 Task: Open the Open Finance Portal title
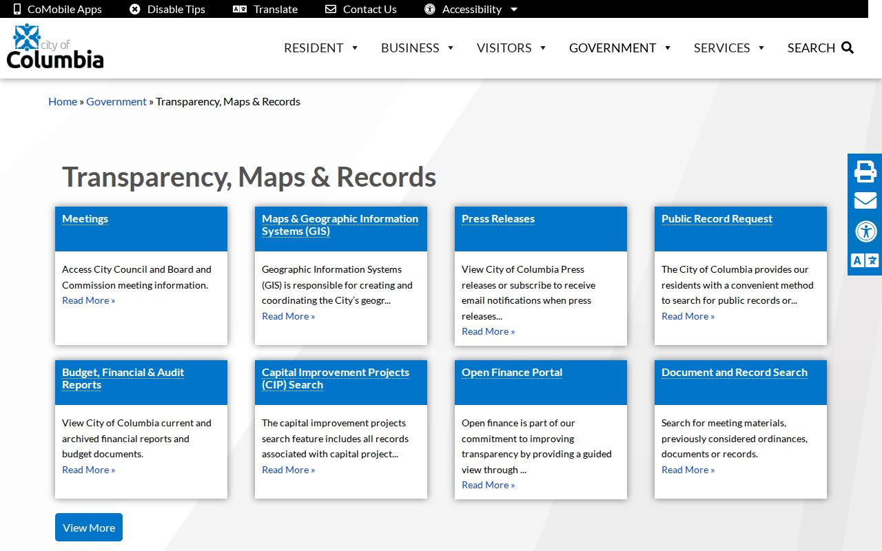click(512, 373)
